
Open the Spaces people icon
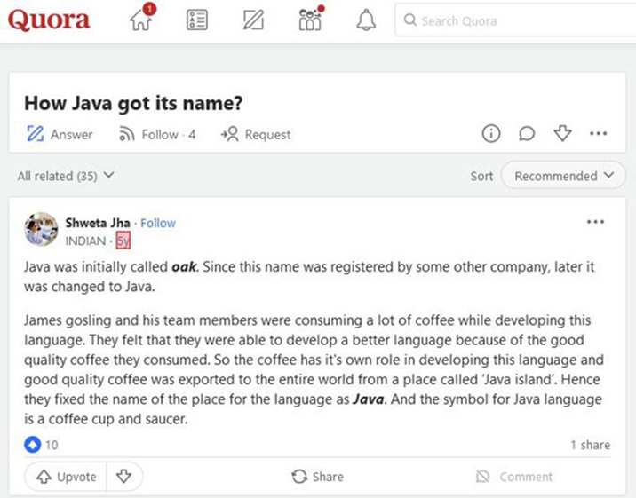coord(310,20)
